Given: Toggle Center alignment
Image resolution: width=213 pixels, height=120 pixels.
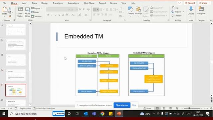Looking at the screenshot, I should [x=99, y=15].
